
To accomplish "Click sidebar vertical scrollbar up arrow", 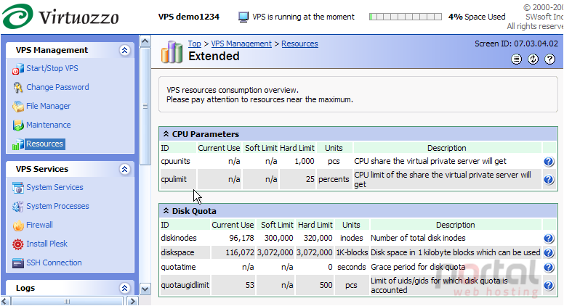I will 145,41.
